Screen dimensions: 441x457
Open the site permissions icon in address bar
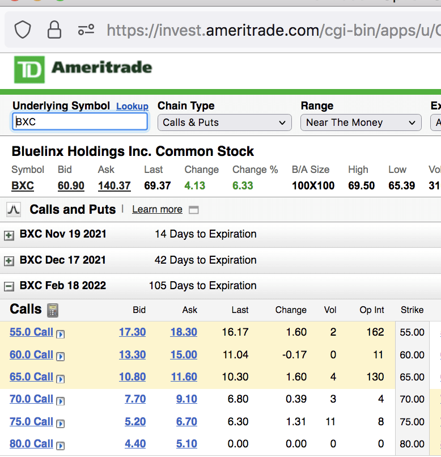(x=86, y=29)
